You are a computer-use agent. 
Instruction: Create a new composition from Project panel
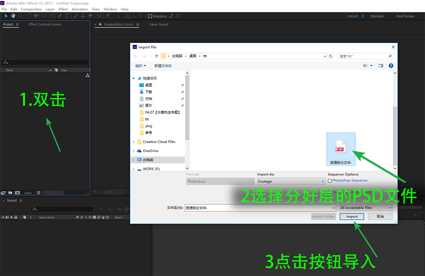tap(17, 193)
